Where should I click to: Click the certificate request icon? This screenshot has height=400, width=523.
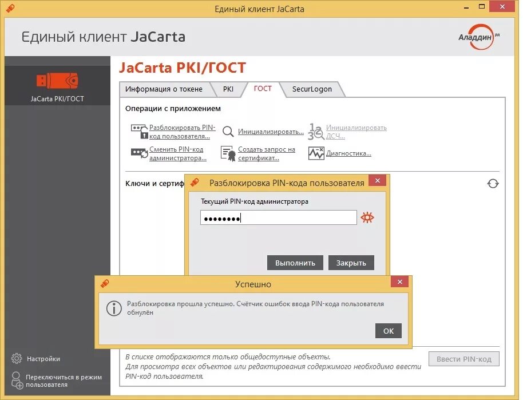coord(228,153)
